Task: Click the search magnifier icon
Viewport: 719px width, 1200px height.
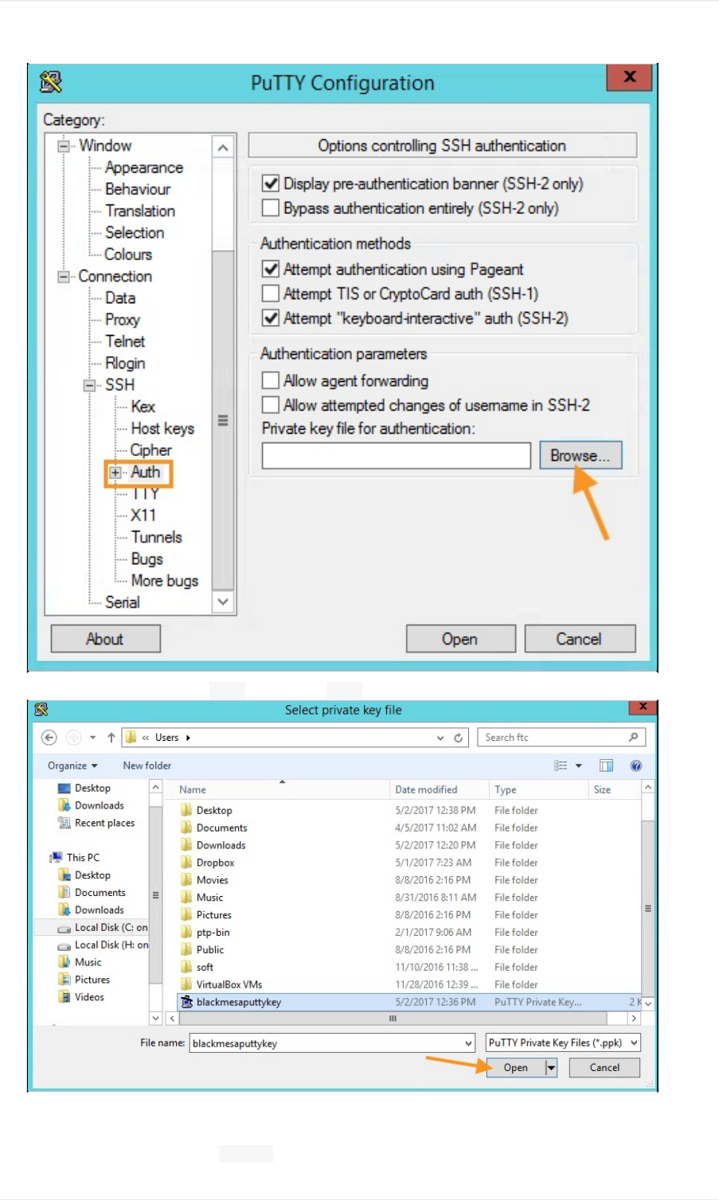Action: (x=634, y=737)
